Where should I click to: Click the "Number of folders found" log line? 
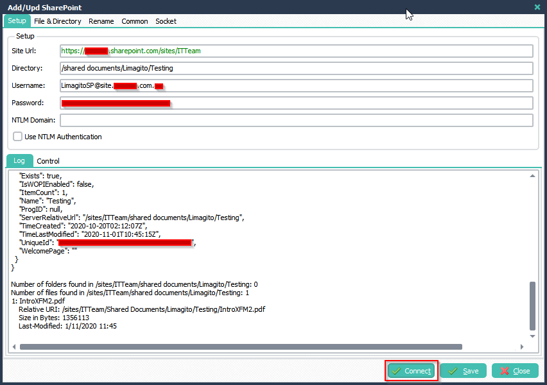pyautogui.click(x=134, y=284)
